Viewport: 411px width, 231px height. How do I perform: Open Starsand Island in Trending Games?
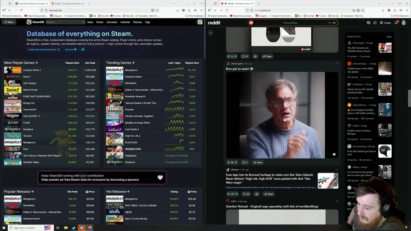coord(133,77)
